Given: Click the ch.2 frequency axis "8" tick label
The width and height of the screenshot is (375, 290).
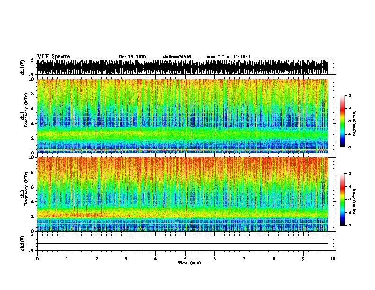Looking at the screenshot, I should coord(33,172).
